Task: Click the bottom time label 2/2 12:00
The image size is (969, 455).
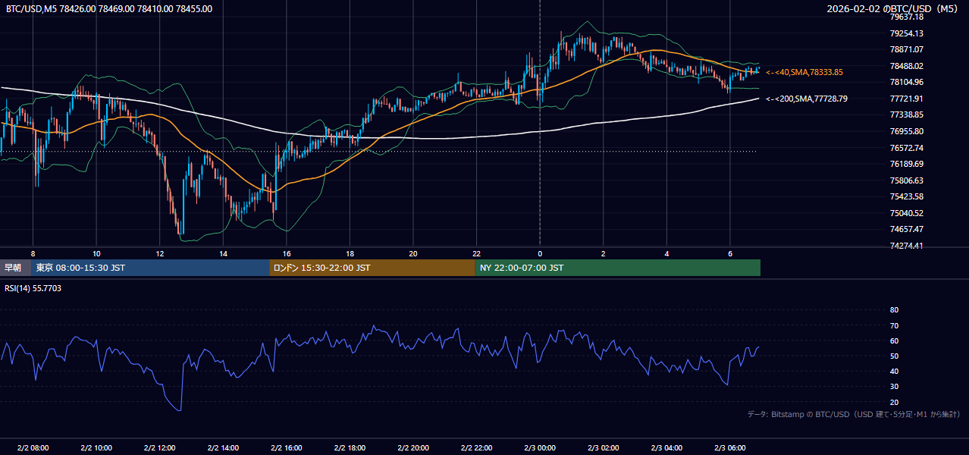Action: tap(159, 447)
